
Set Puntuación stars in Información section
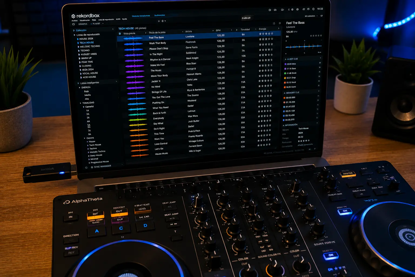point(304,141)
